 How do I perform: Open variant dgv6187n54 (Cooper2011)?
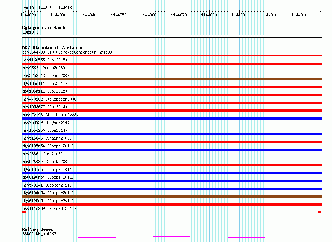(48, 169)
